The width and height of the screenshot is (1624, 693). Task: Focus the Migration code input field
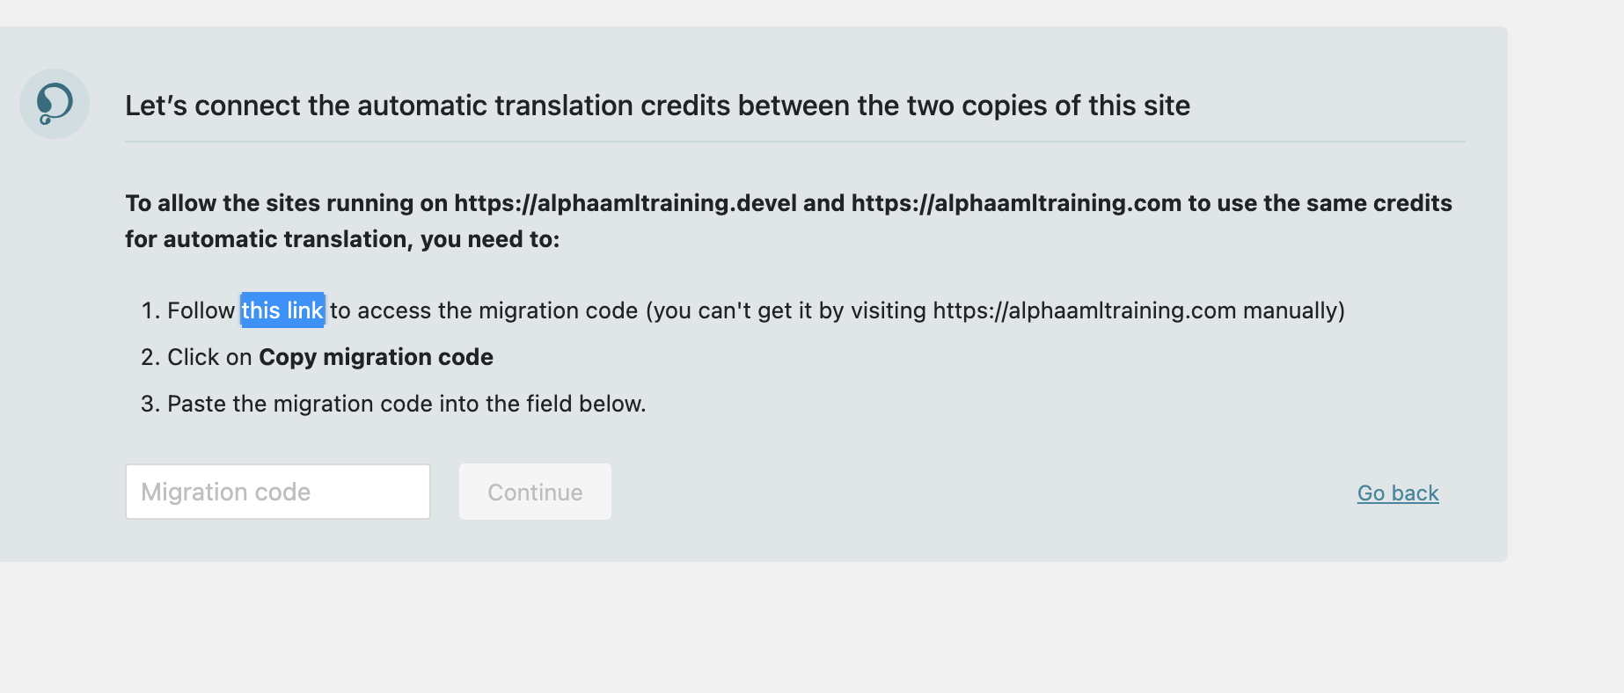pyautogui.click(x=278, y=492)
